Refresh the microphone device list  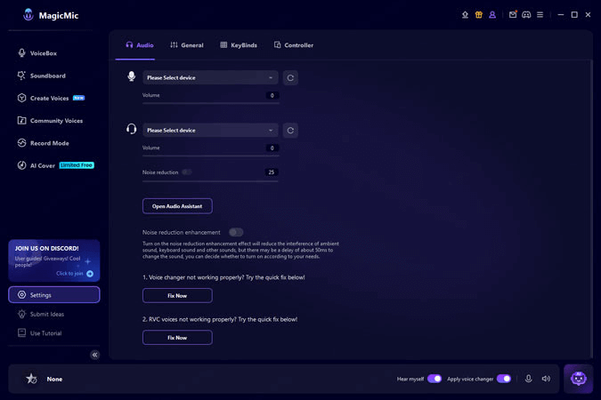coord(290,78)
